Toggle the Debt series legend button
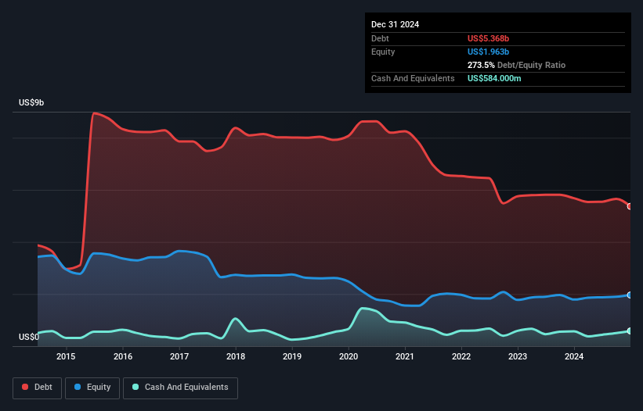 [38, 388]
